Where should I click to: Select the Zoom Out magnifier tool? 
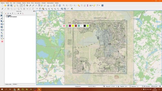[33, 6]
